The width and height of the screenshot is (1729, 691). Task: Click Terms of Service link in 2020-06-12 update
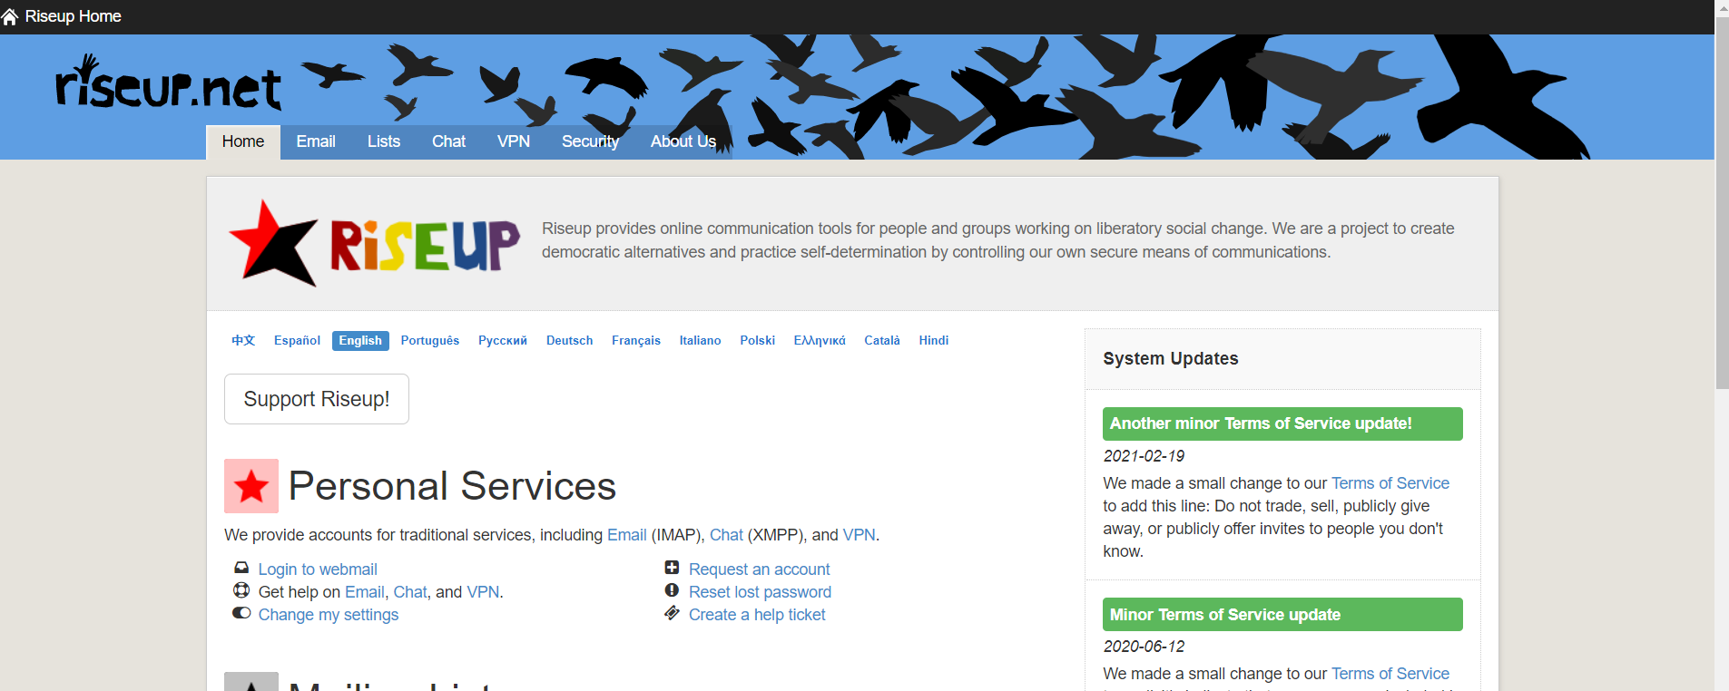pyautogui.click(x=1390, y=674)
